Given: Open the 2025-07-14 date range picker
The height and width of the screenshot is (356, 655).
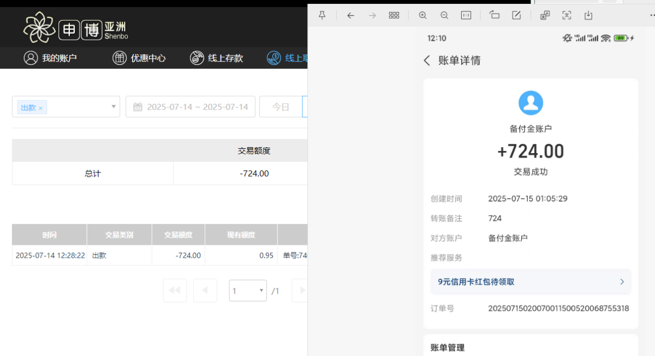Looking at the screenshot, I should tap(190, 107).
